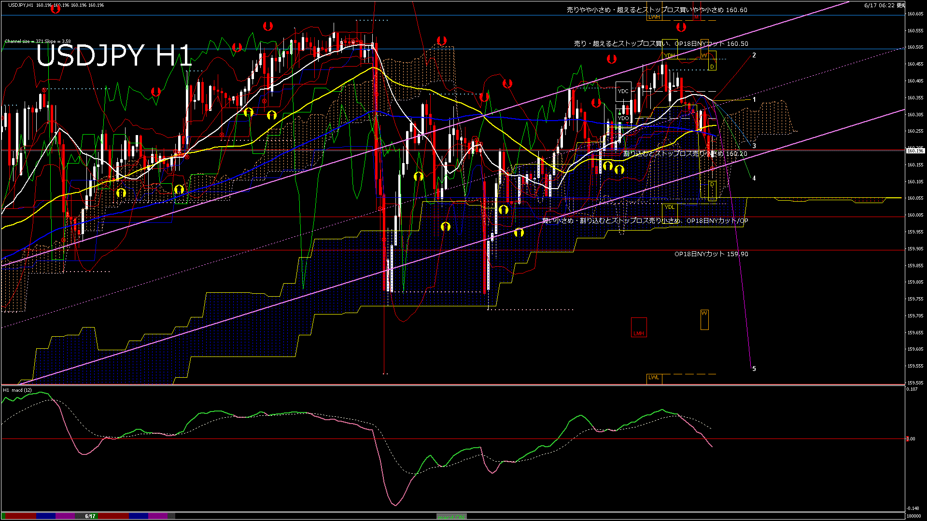Click the D box above YDL label

point(712,190)
